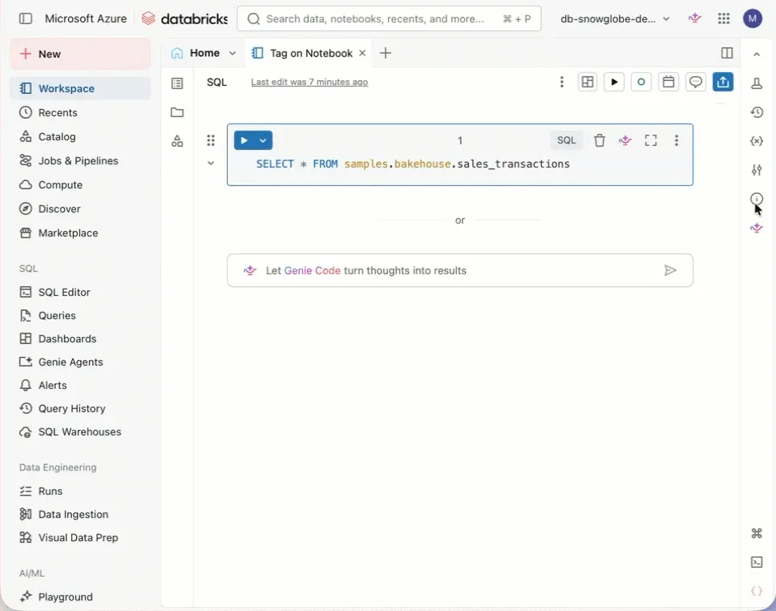
Task: Open Genie assistant for this cell
Action: (625, 140)
